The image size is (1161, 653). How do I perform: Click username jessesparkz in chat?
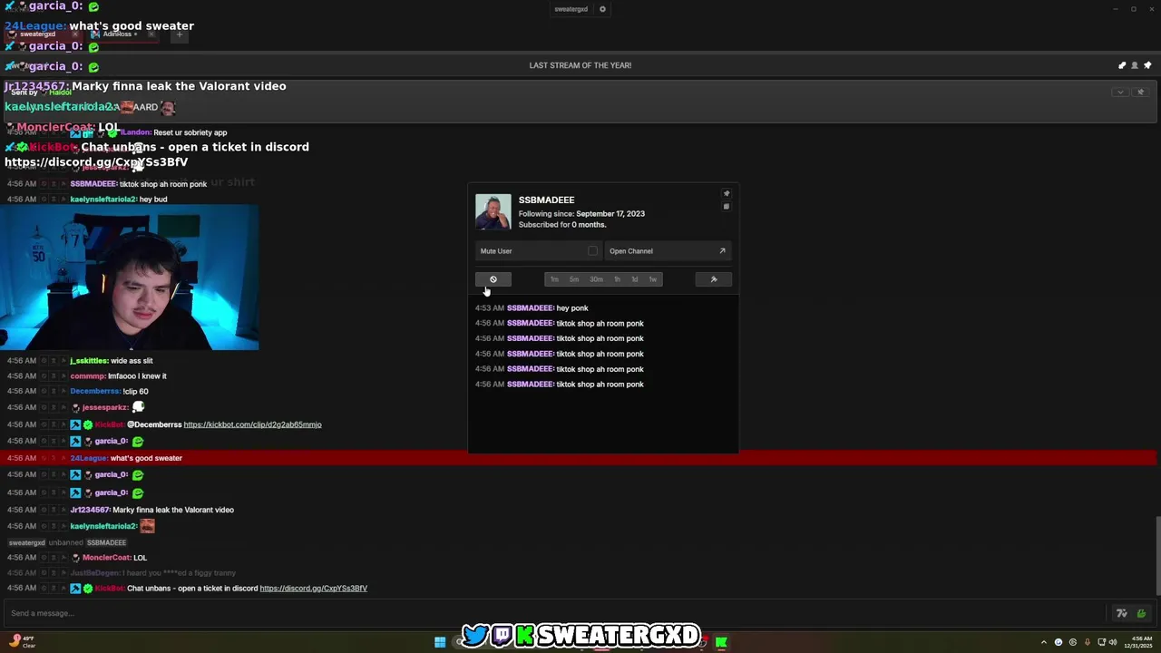(105, 407)
